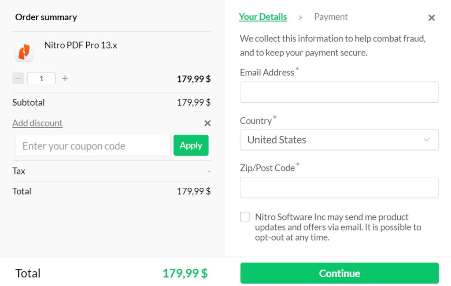Click the X icon in the top right corner

click(x=431, y=18)
